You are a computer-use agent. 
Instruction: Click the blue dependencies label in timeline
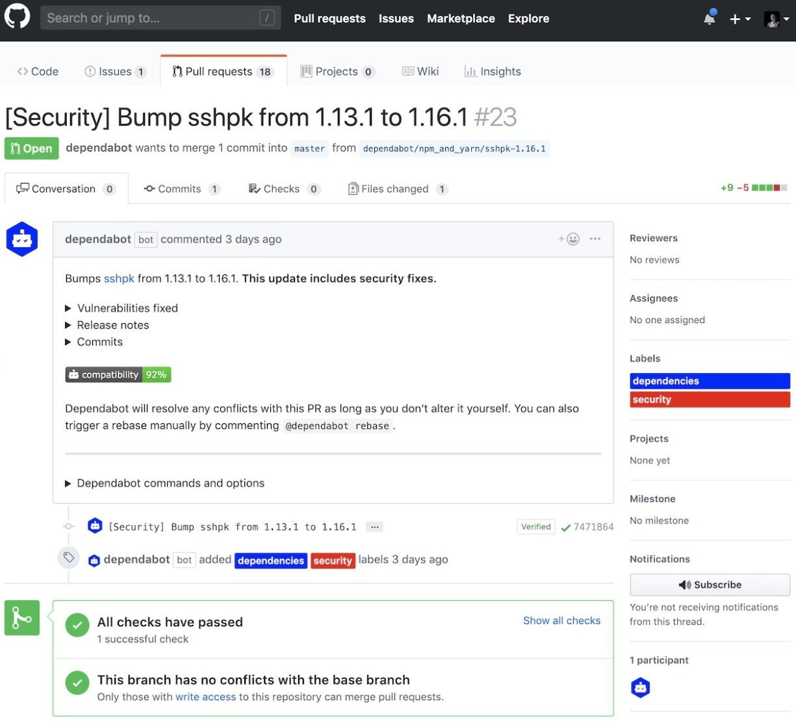tap(271, 560)
